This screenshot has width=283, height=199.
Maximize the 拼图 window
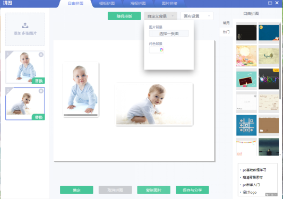point(270,3)
